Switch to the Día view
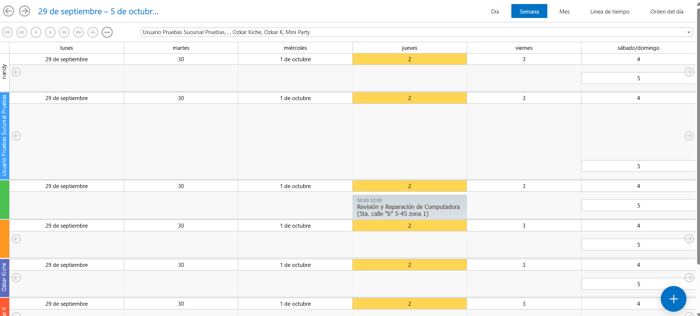 pyautogui.click(x=495, y=11)
